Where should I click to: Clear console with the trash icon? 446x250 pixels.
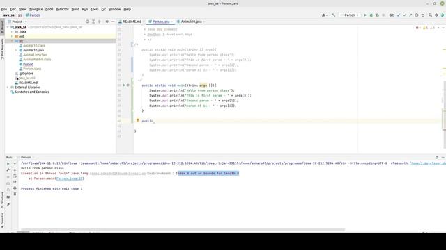[x=15, y=194]
